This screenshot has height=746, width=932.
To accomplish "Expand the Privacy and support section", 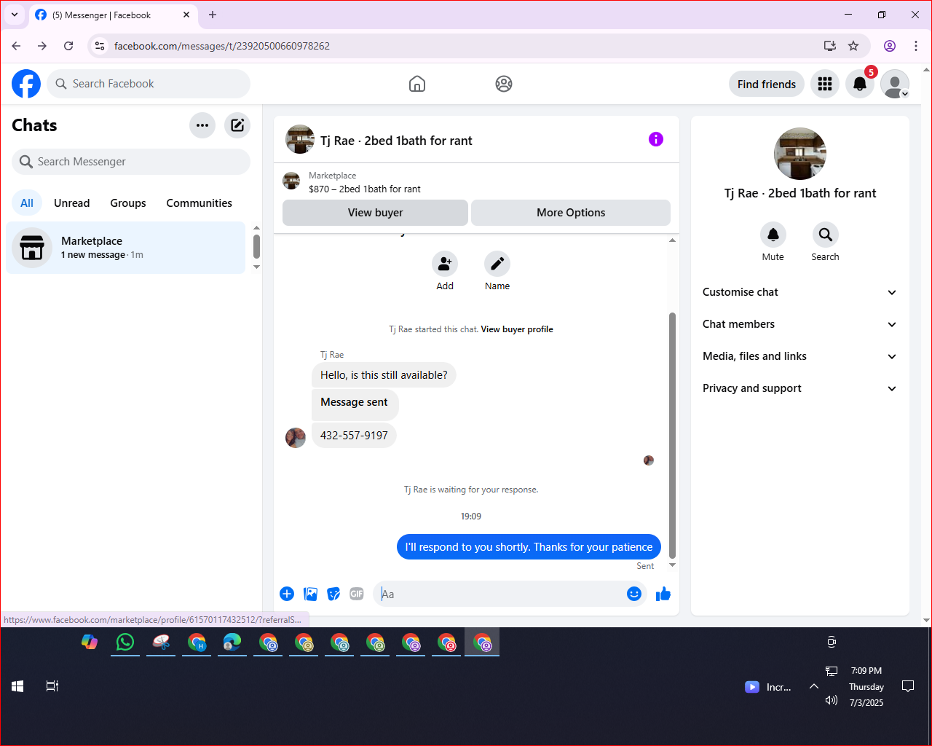I will pyautogui.click(x=800, y=388).
